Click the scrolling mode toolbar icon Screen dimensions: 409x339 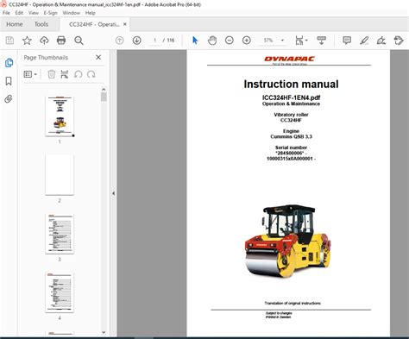pos(321,41)
